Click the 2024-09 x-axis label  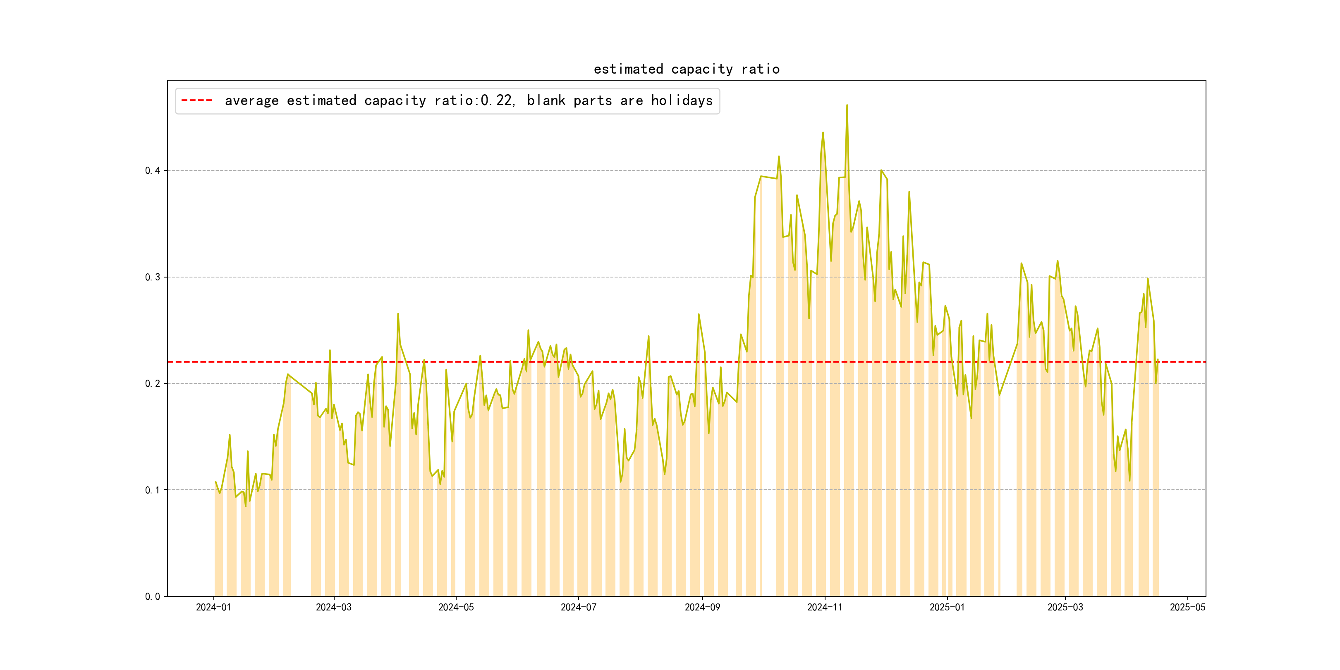point(702,607)
